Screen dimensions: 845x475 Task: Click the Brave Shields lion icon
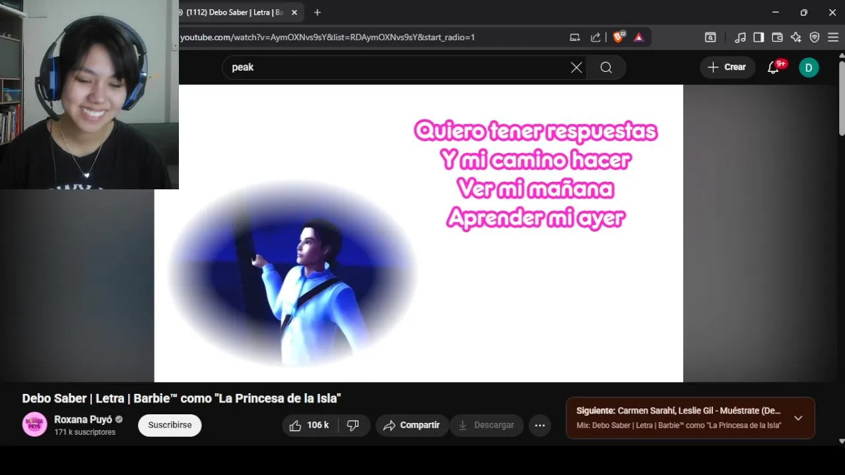(619, 37)
